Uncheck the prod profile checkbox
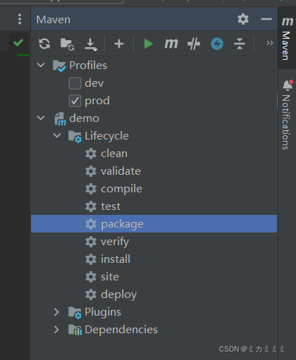 [75, 101]
